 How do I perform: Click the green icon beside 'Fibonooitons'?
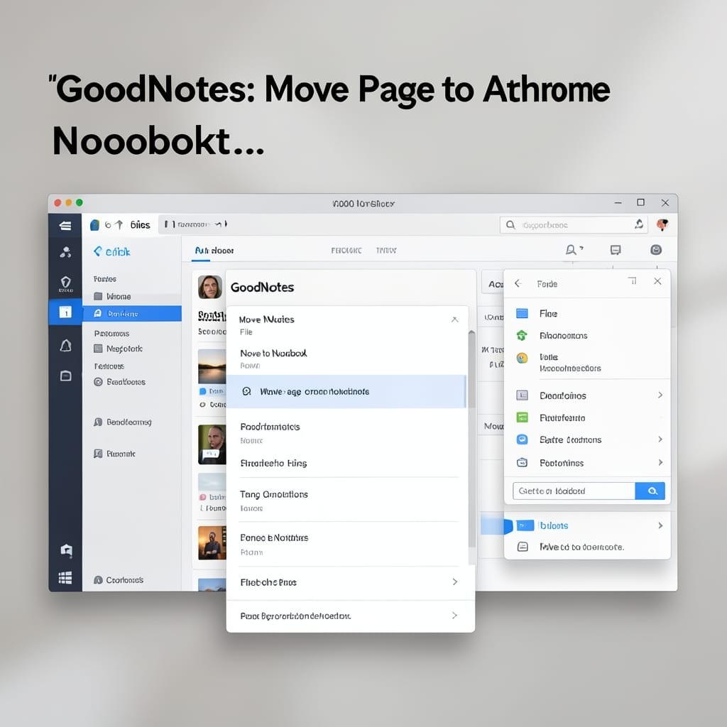click(x=522, y=335)
